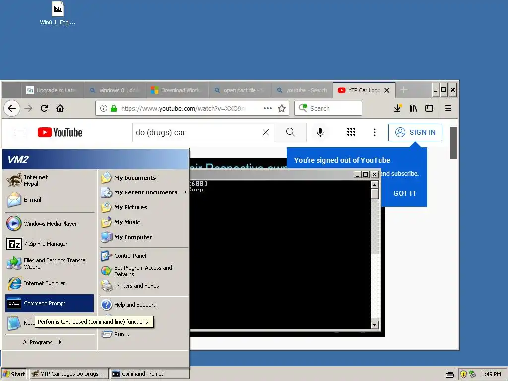508x381 pixels.
Task: Expand All Programs submenu
Action: tap(42, 342)
